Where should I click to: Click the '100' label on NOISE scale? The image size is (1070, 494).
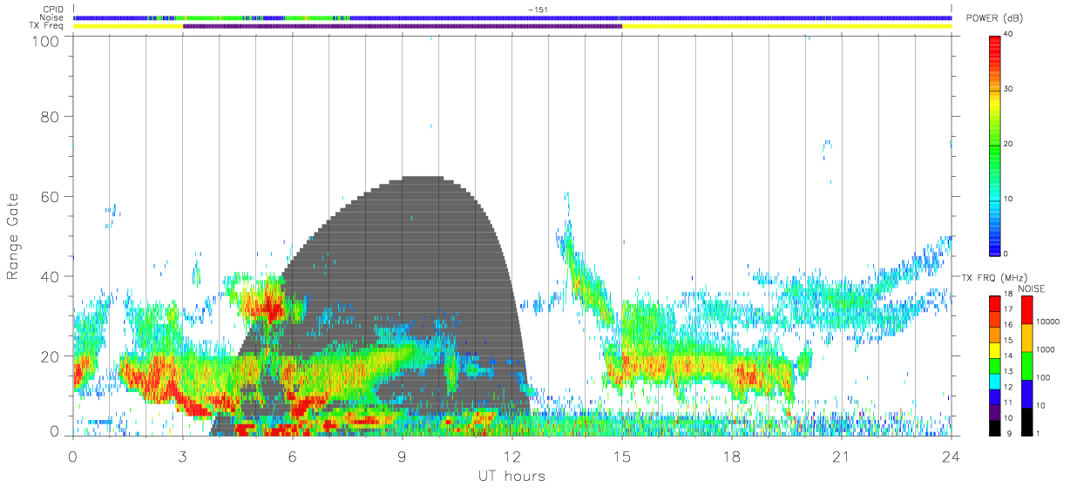1043,377
